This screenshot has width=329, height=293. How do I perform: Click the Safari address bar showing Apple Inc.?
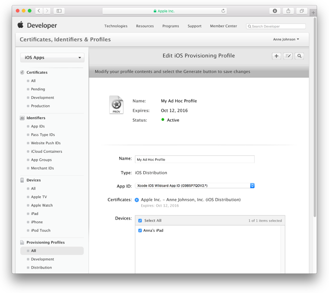click(x=164, y=11)
